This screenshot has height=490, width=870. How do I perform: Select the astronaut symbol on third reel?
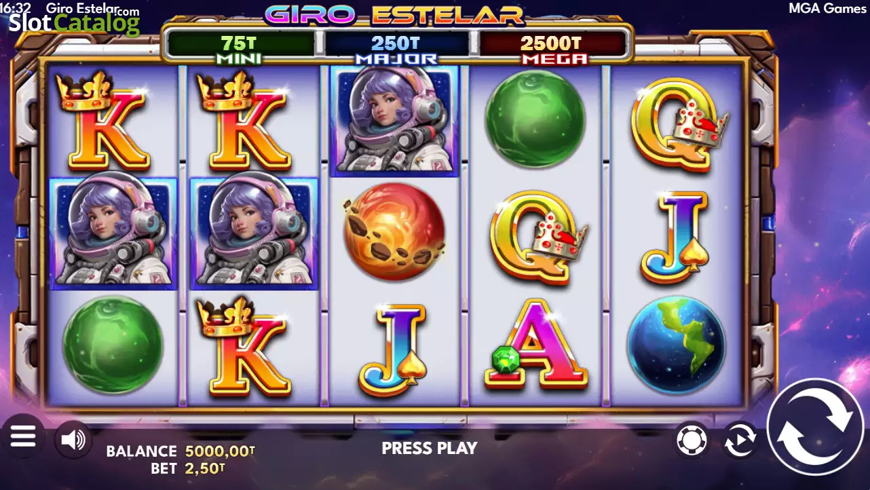[x=394, y=120]
